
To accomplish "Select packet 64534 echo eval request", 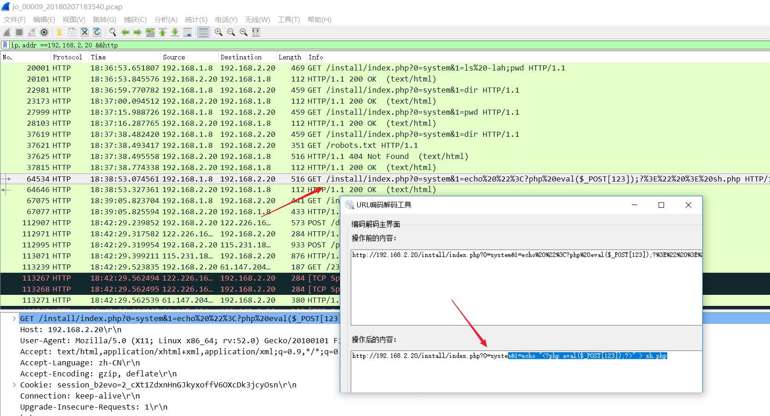I will (385, 179).
